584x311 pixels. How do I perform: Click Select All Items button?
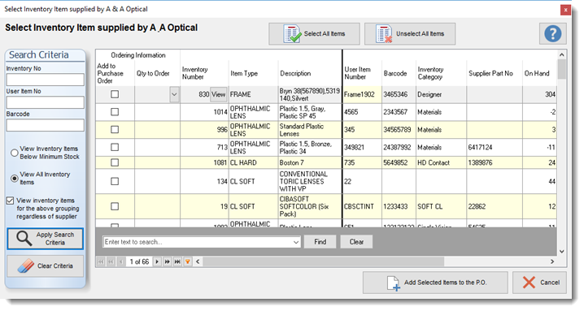314,34
